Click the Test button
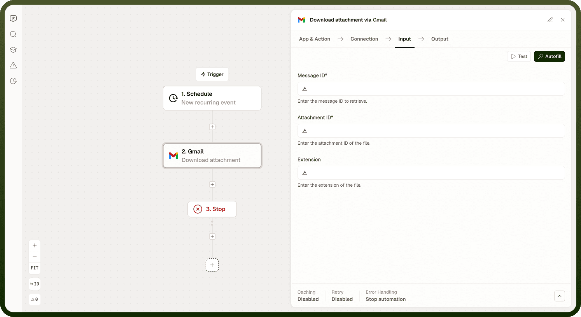The width and height of the screenshot is (581, 317). point(519,56)
